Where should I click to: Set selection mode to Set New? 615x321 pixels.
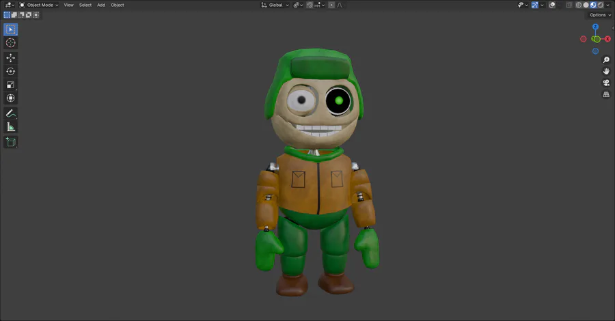[7, 15]
